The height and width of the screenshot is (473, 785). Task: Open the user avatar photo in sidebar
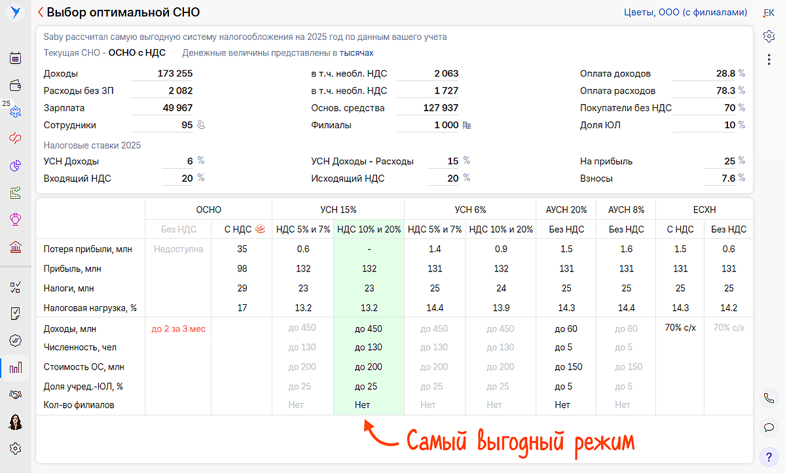[16, 422]
